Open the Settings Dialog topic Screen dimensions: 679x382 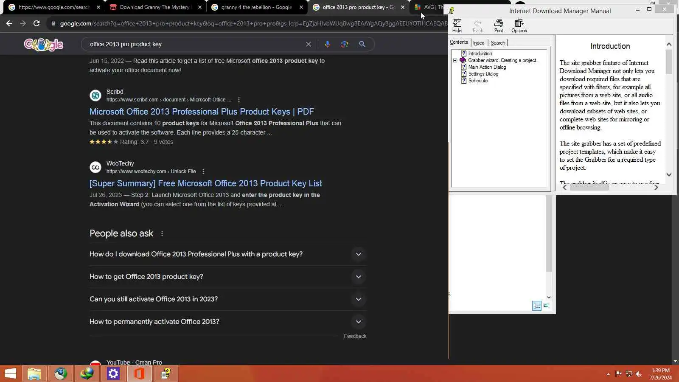point(483,74)
